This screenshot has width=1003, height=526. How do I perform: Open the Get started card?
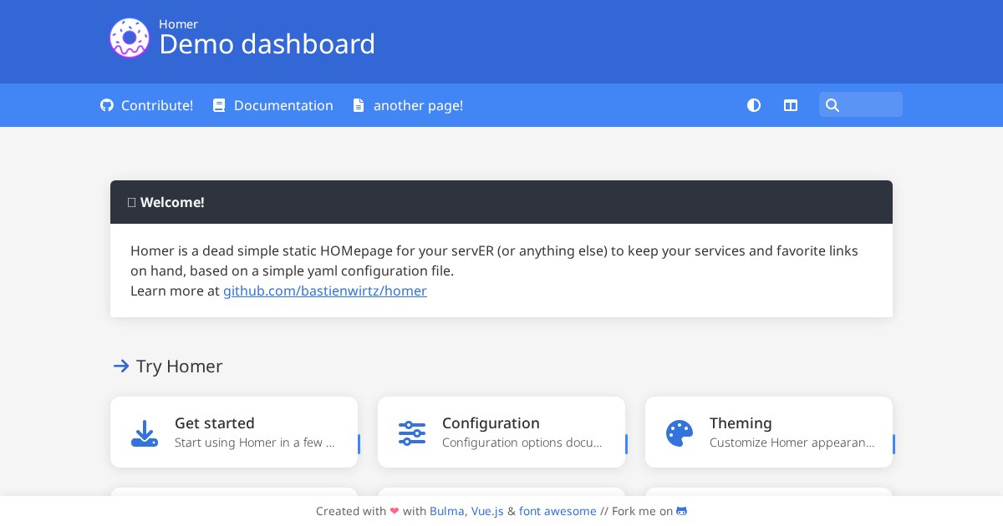click(234, 432)
